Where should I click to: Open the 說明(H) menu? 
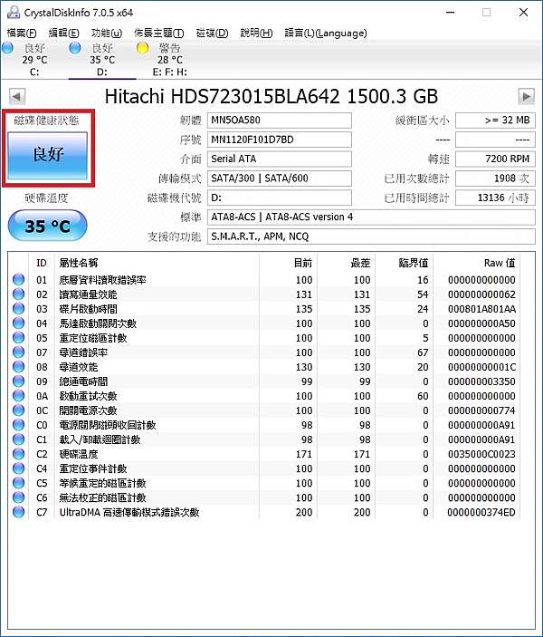click(x=256, y=33)
